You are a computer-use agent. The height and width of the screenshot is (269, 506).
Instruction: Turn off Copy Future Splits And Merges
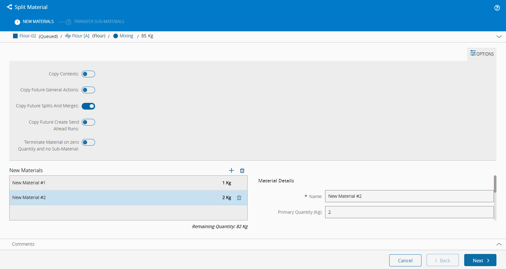click(88, 106)
